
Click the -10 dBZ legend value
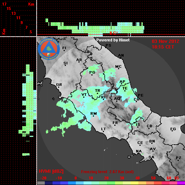click(59, 178)
